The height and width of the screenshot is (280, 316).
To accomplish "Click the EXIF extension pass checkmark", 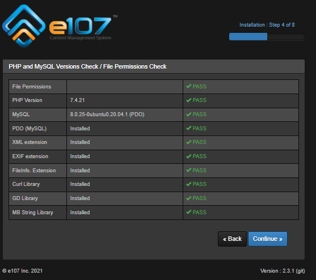I will [188, 156].
